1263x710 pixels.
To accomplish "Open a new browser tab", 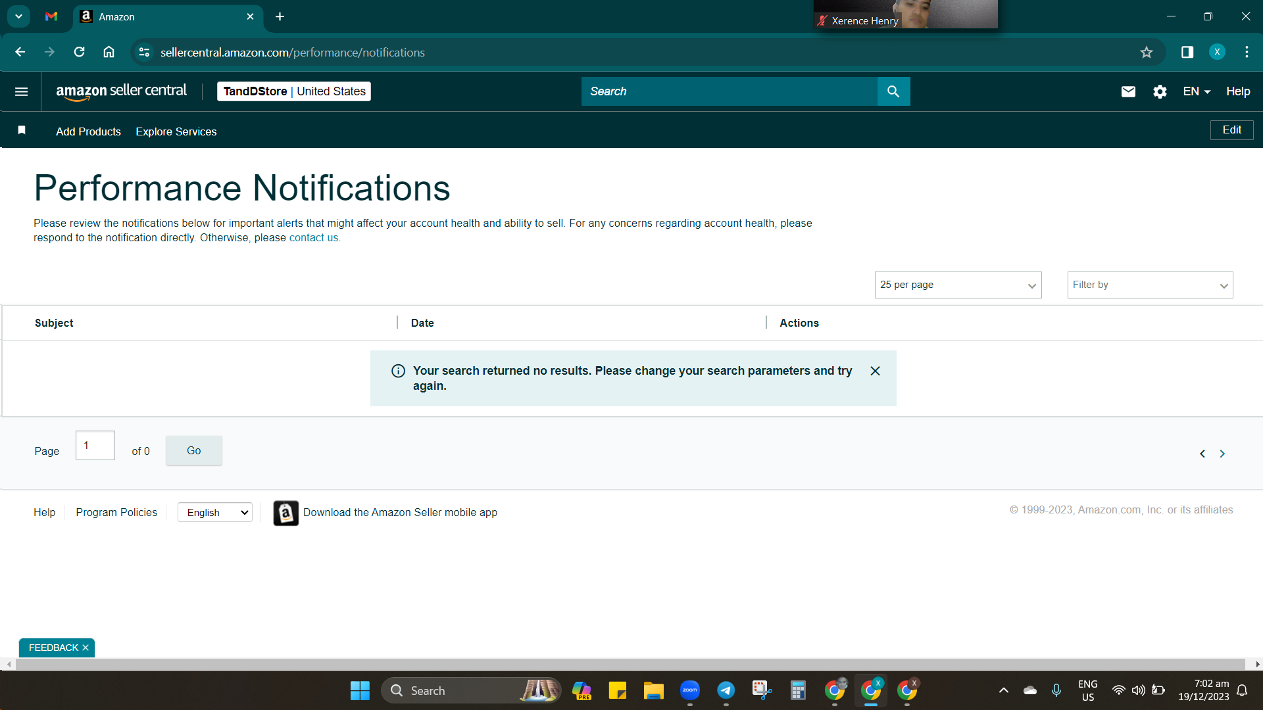I will point(280,16).
